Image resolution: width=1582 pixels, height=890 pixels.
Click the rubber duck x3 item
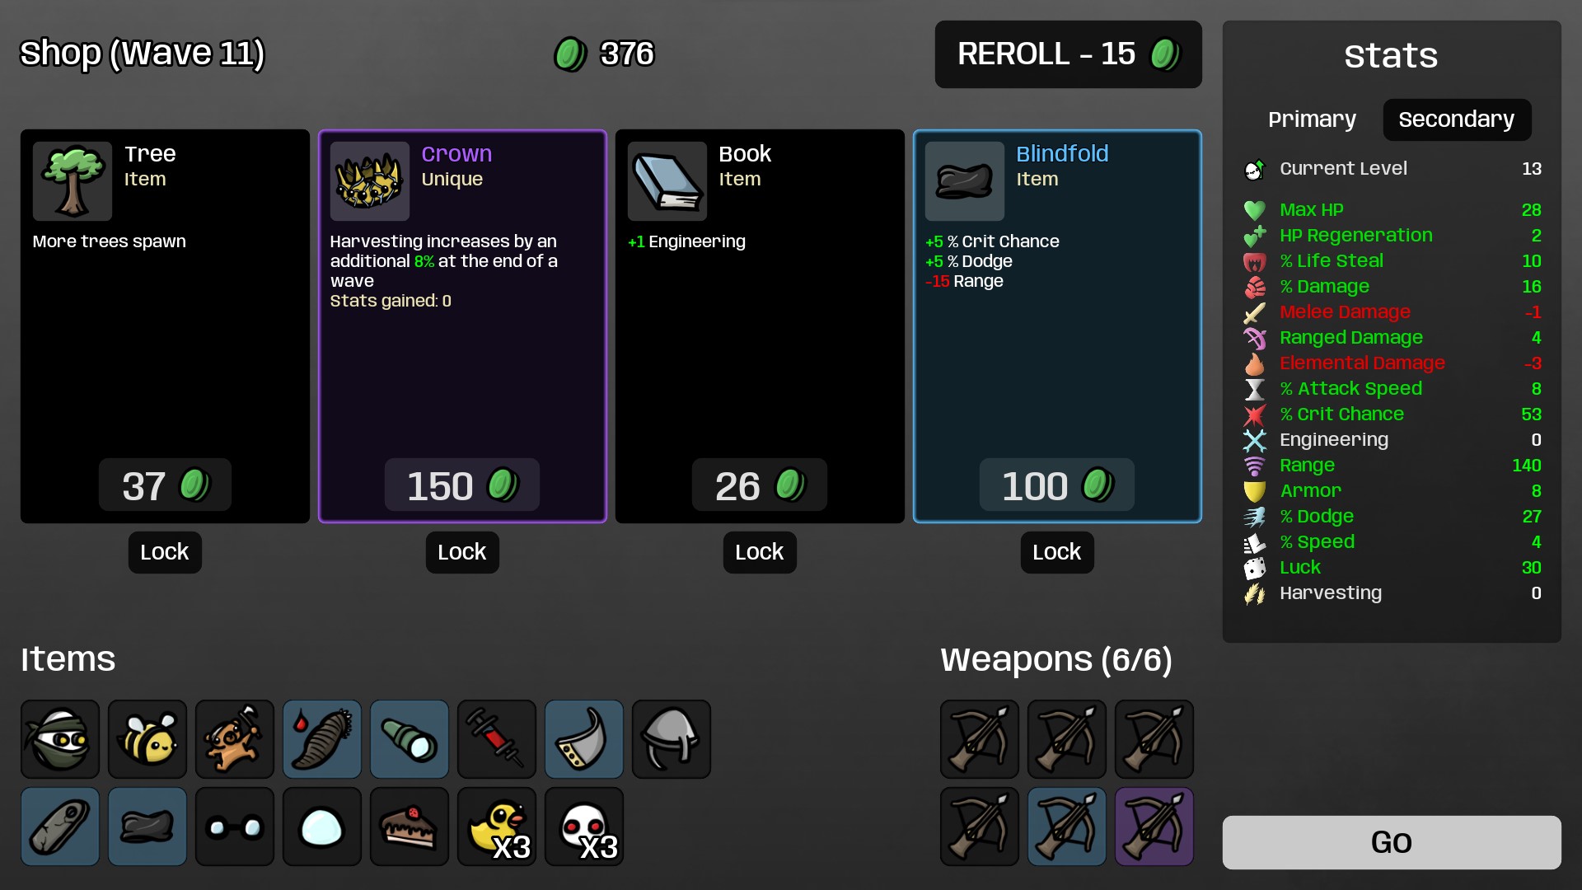[x=497, y=827]
